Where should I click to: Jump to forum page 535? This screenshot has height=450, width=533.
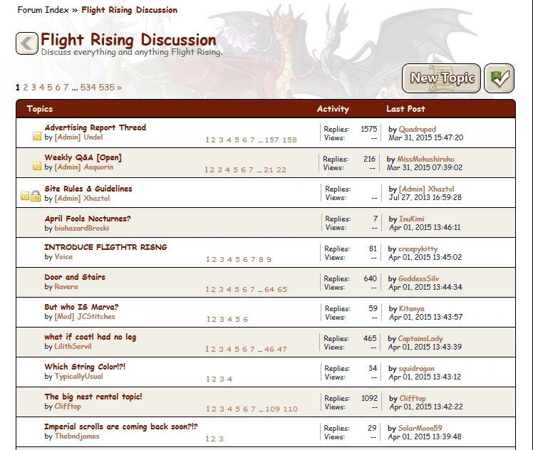tap(106, 88)
